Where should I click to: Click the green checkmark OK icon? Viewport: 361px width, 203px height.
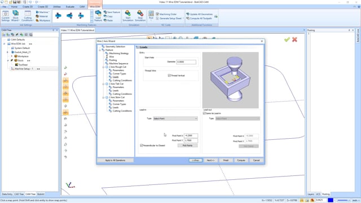287,39
